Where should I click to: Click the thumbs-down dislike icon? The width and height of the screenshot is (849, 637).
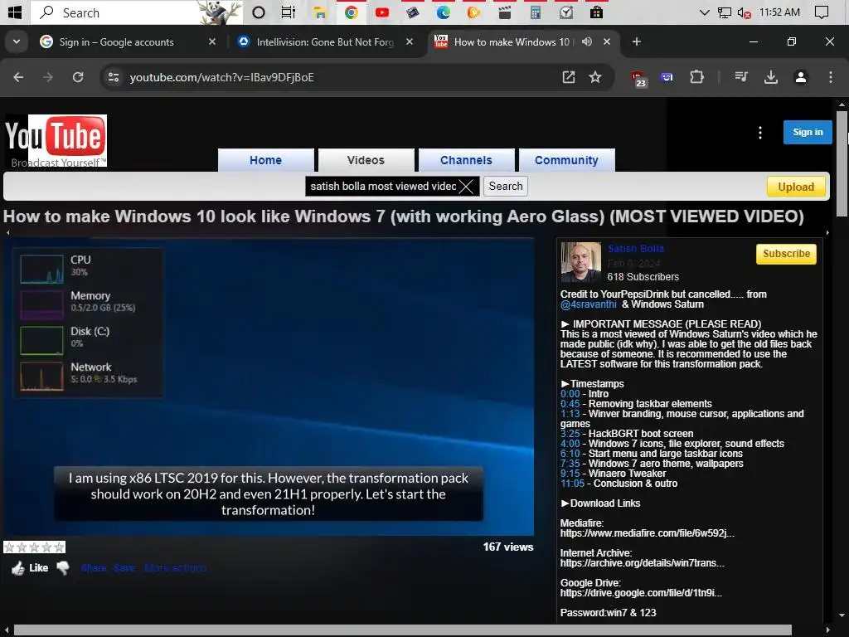(x=63, y=567)
